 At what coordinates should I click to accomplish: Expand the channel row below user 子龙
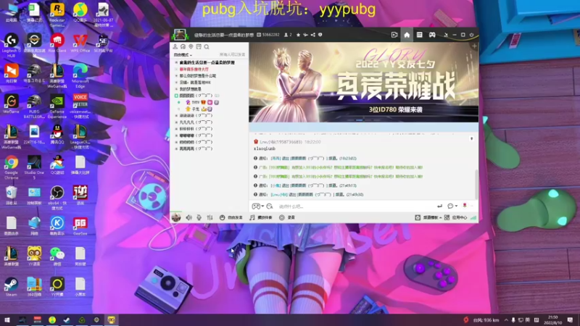pos(176,116)
